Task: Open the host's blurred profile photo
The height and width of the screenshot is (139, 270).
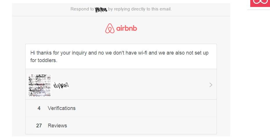Action: pos(39,85)
